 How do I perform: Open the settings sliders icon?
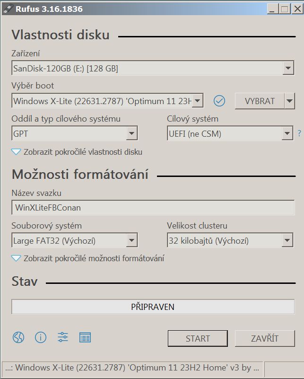tap(63, 337)
